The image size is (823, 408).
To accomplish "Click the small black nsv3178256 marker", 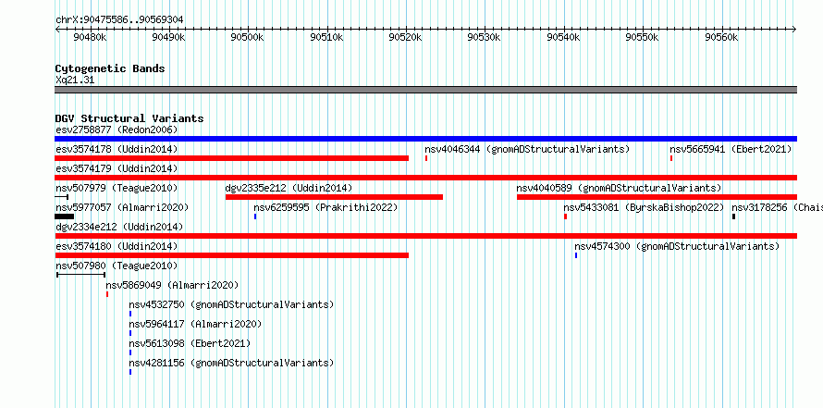I will click(734, 216).
